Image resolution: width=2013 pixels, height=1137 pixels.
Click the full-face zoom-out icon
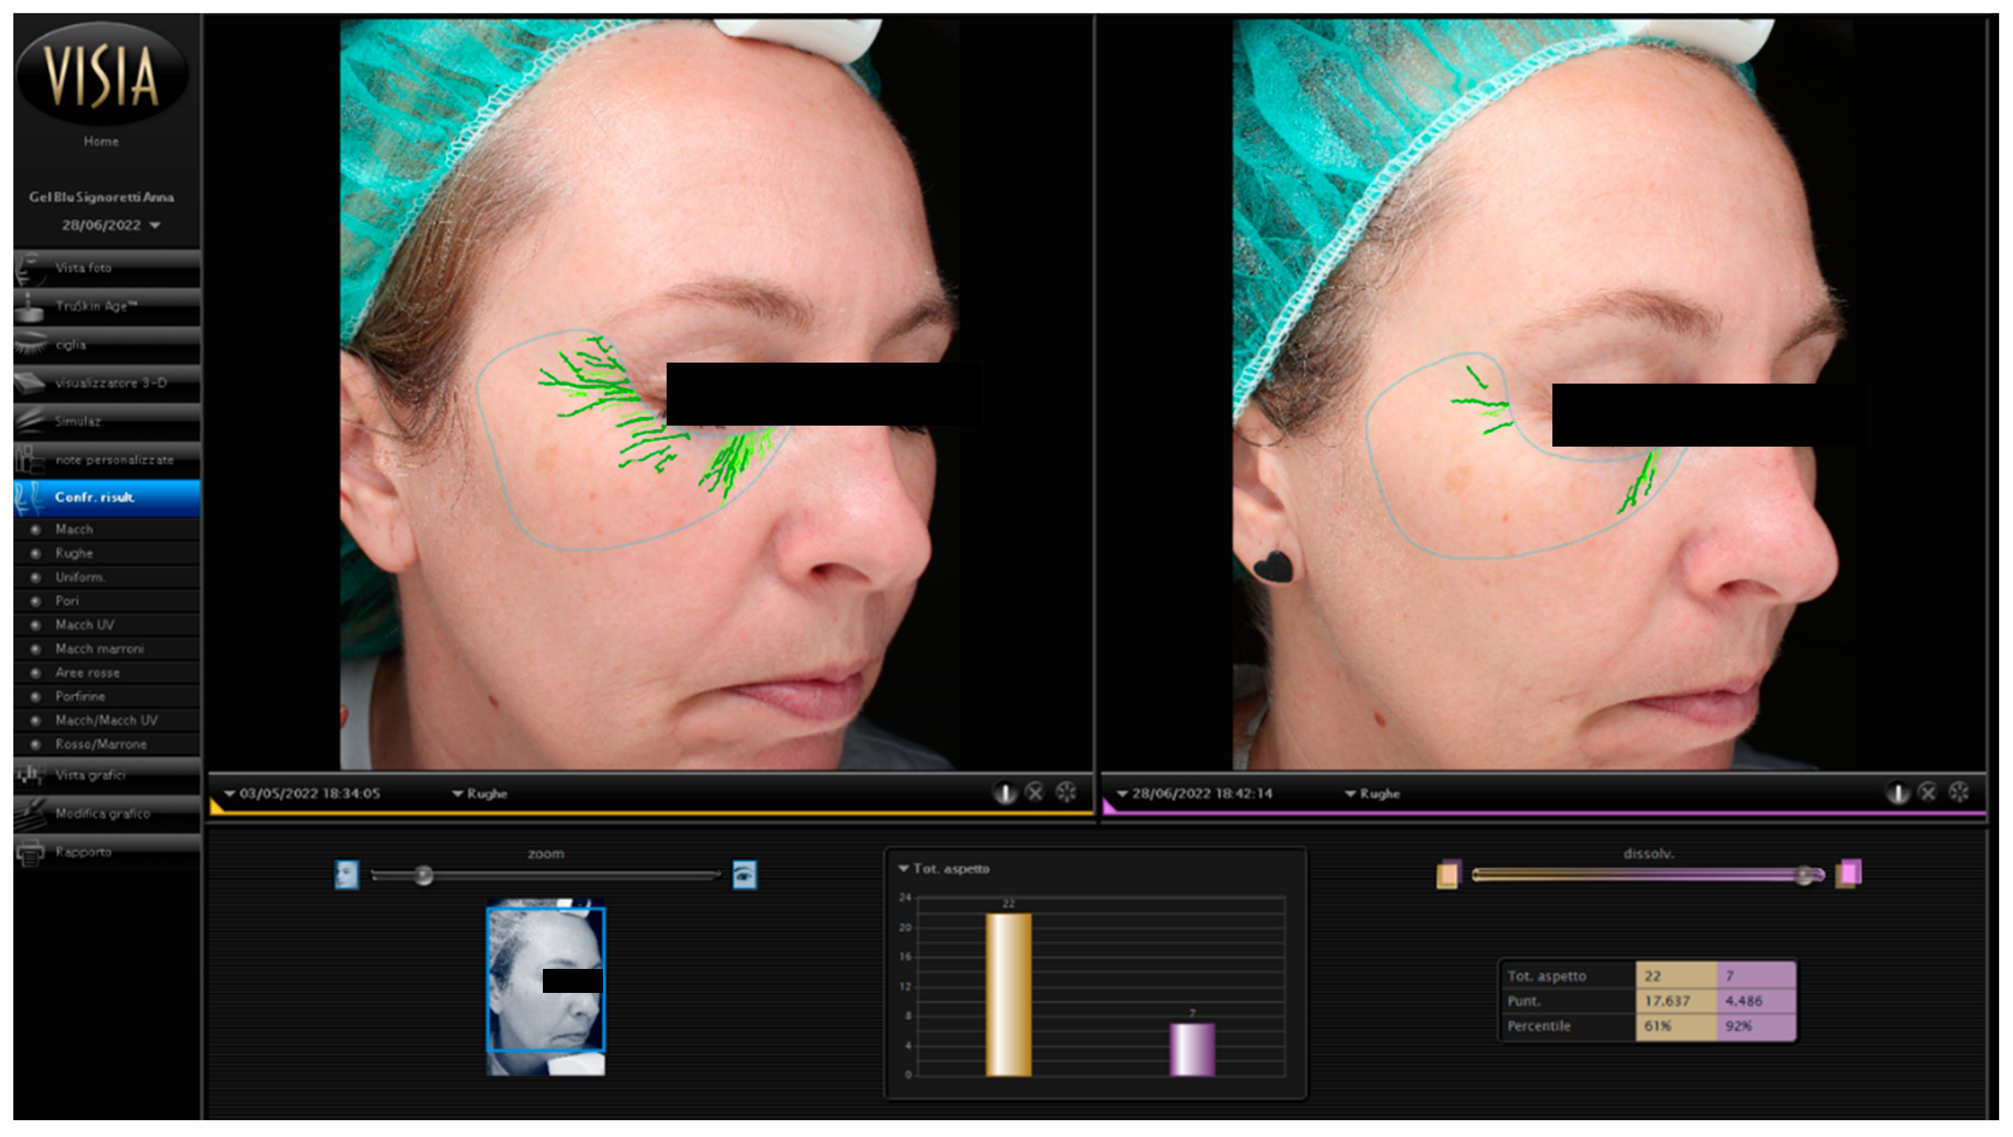347,875
